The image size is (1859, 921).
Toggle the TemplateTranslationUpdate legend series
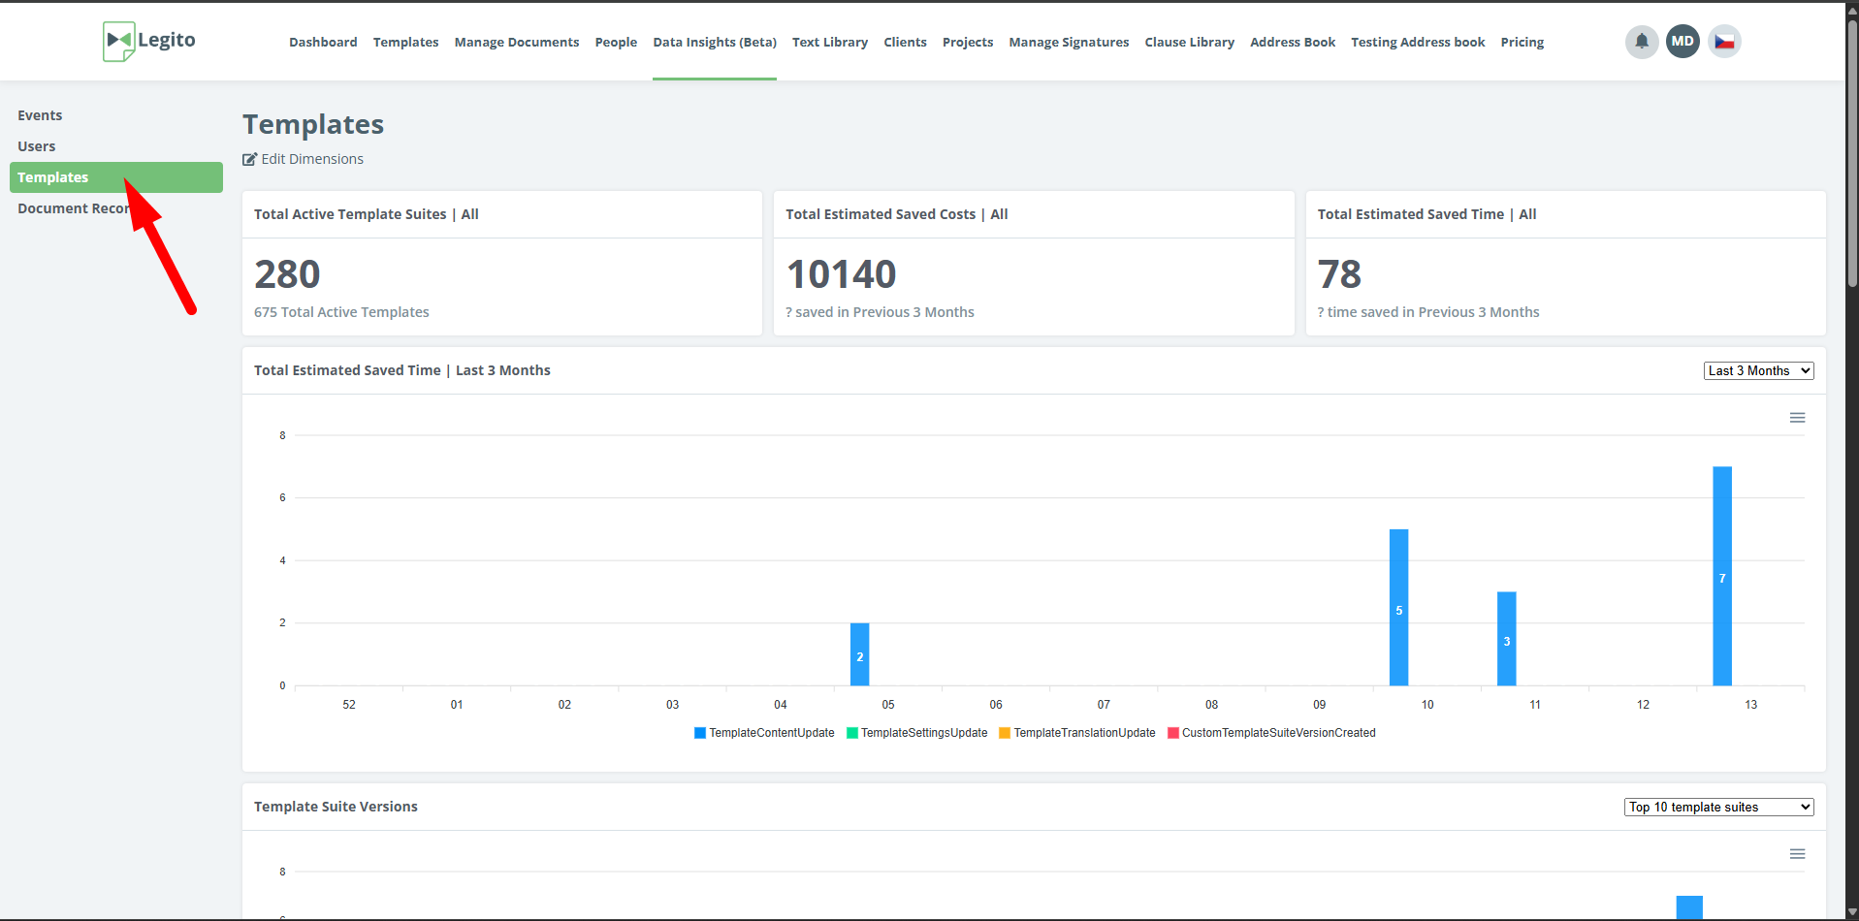[x=1083, y=733]
